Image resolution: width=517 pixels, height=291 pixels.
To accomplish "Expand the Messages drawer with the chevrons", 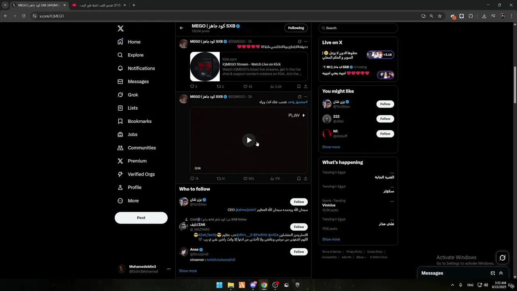I will tap(501, 273).
